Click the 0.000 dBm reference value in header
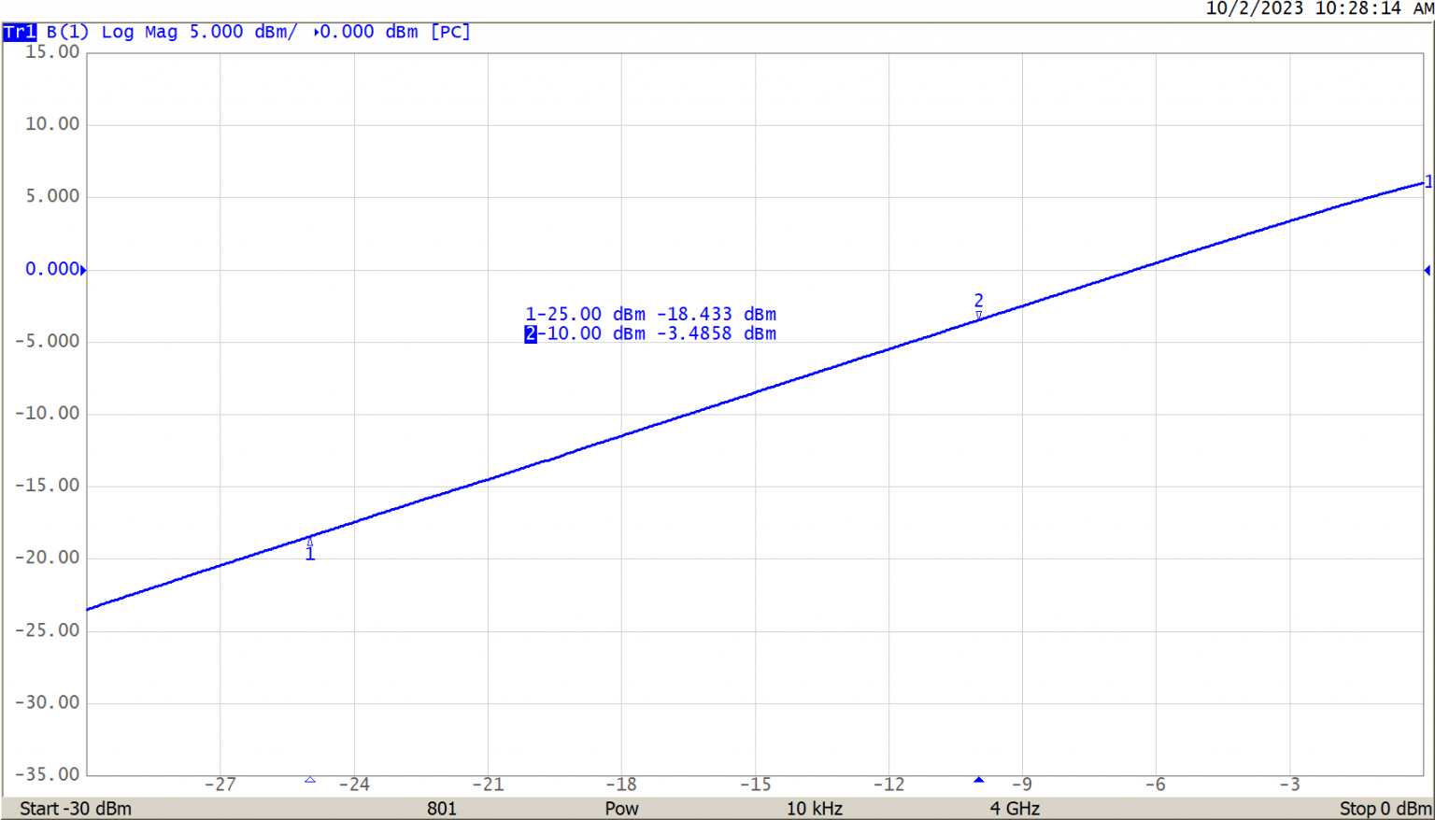 pos(368,33)
